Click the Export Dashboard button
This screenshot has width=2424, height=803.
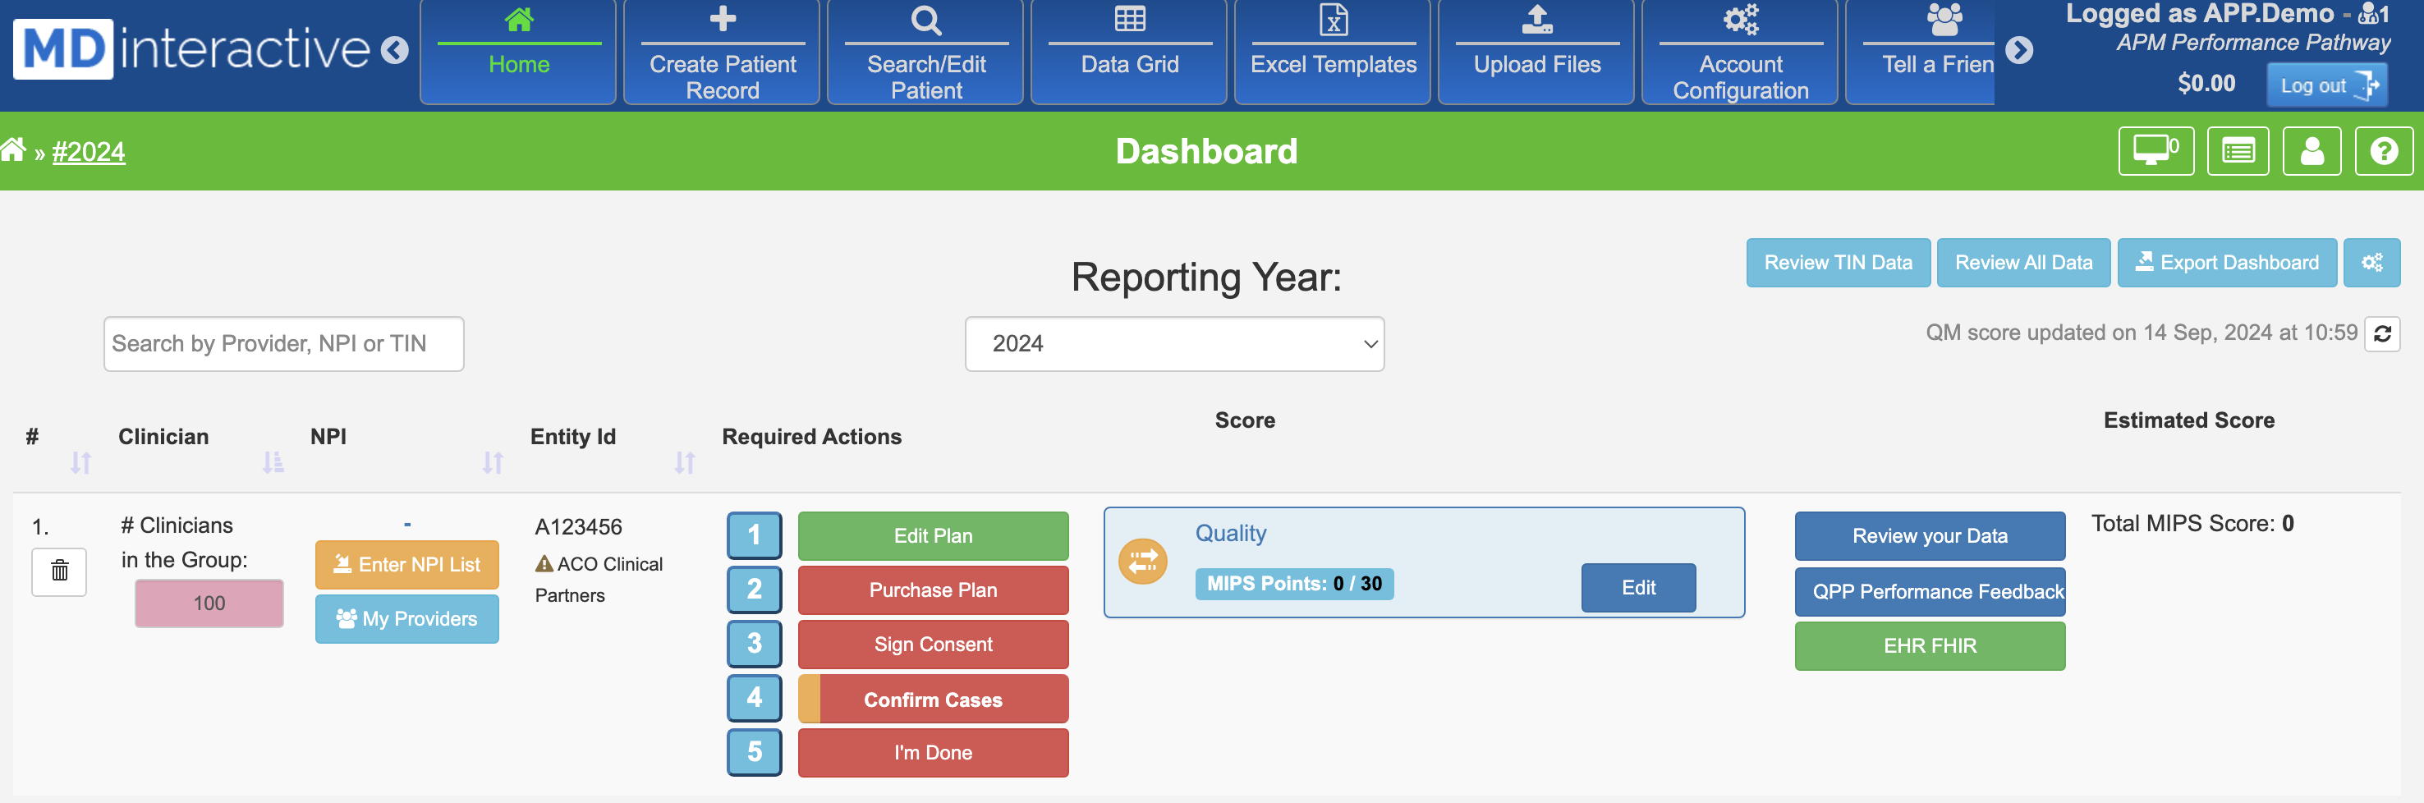pos(2225,263)
